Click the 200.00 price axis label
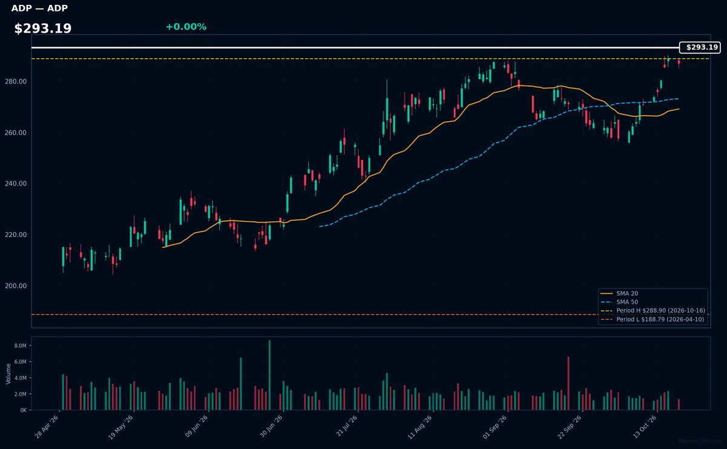Image resolution: width=727 pixels, height=449 pixels. [16, 286]
